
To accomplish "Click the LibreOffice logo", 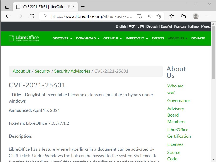I will [24, 38].
